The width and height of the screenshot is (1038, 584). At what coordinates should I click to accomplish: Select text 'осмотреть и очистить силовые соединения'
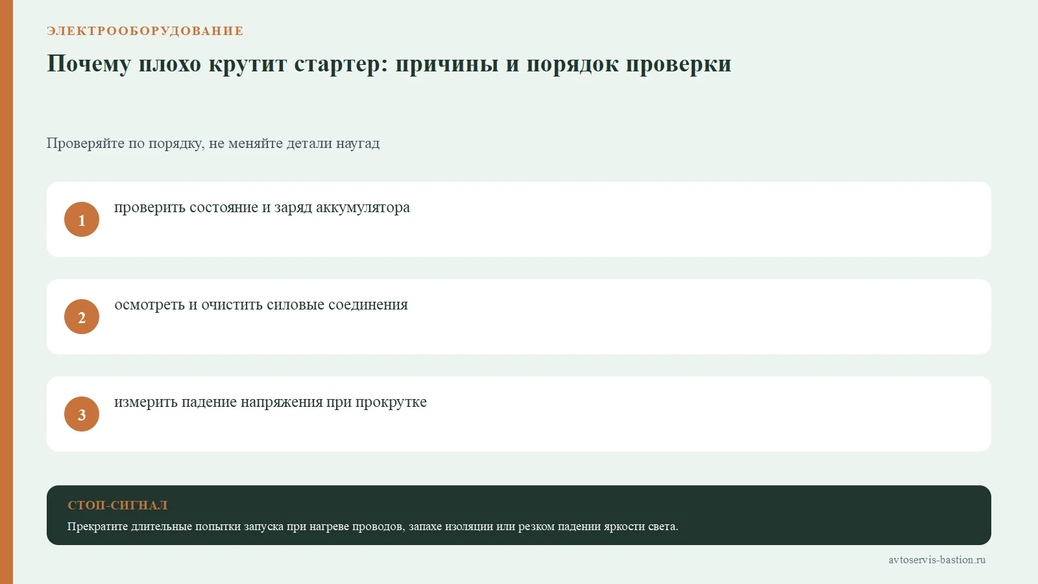[261, 305]
